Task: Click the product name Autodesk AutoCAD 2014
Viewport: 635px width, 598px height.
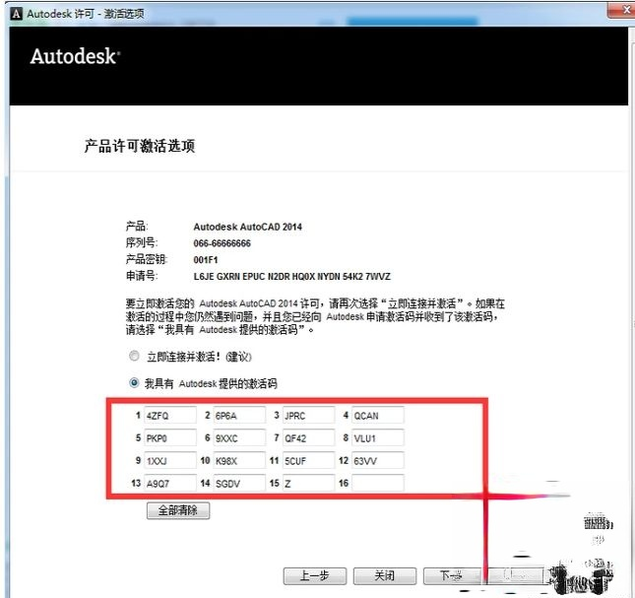Action: 247,227
